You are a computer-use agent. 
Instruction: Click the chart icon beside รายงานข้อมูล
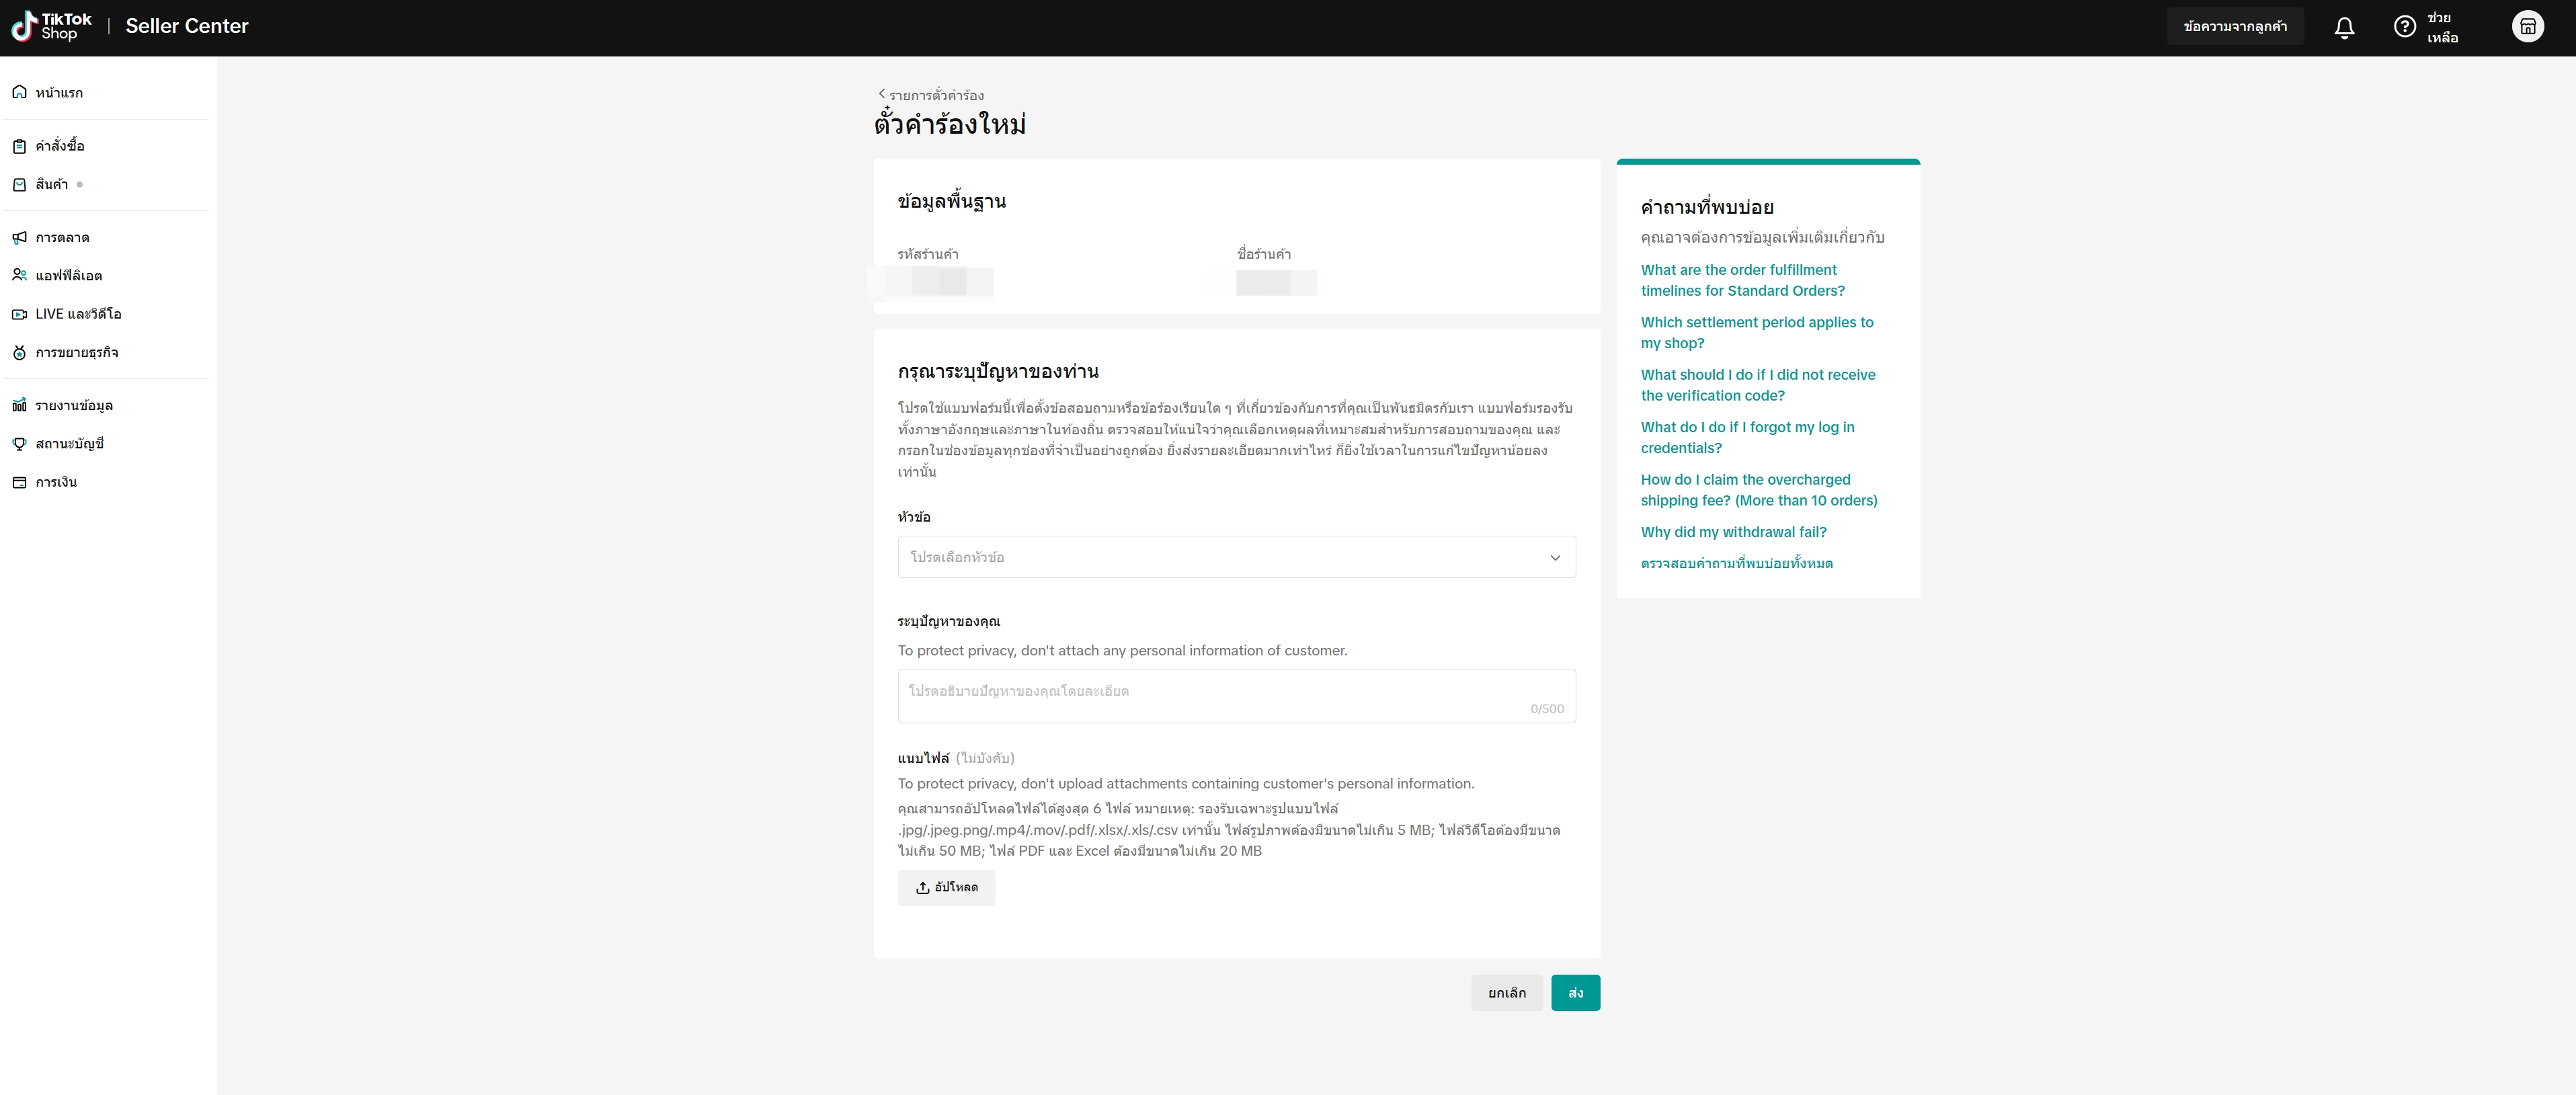tap(19, 405)
